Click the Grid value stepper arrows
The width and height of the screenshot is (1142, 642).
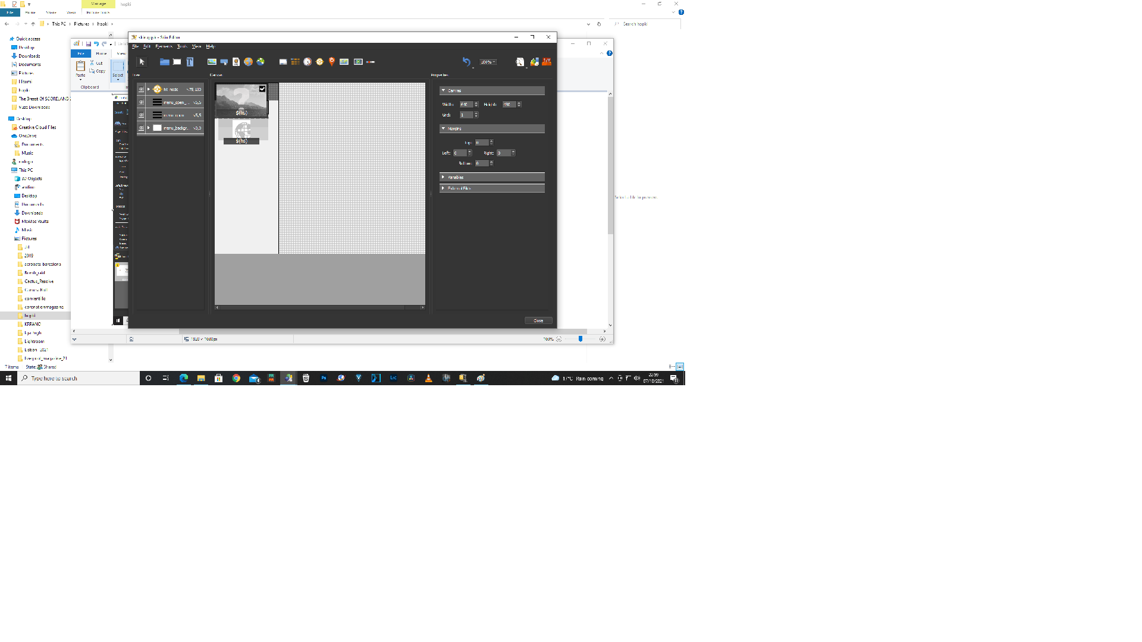click(476, 115)
